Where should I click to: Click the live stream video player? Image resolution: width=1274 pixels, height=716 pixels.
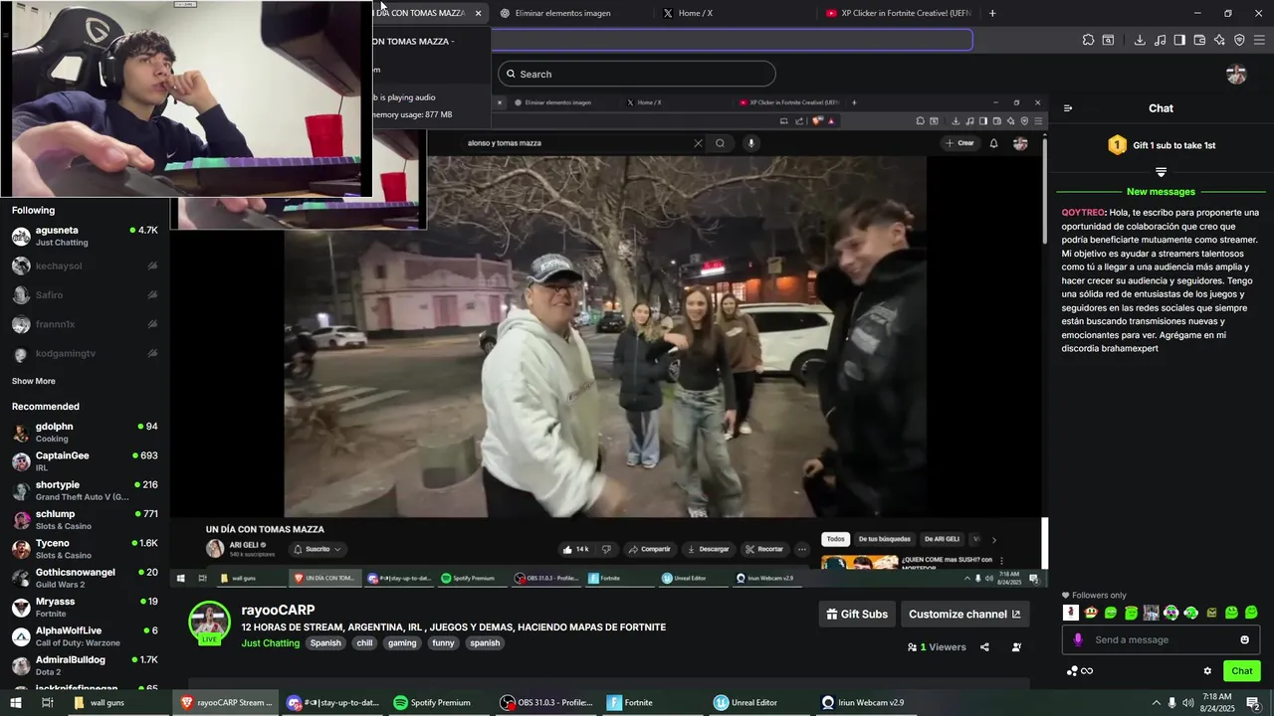608,339
